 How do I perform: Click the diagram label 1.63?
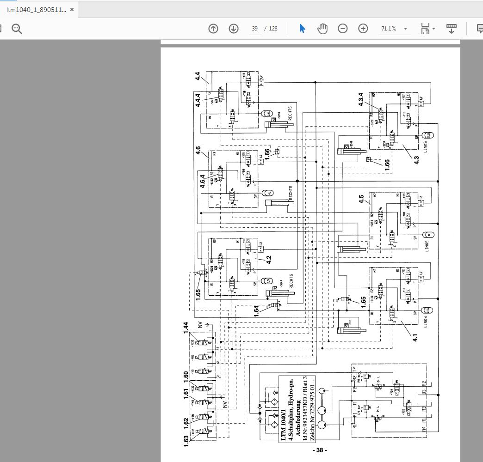pyautogui.click(x=186, y=441)
